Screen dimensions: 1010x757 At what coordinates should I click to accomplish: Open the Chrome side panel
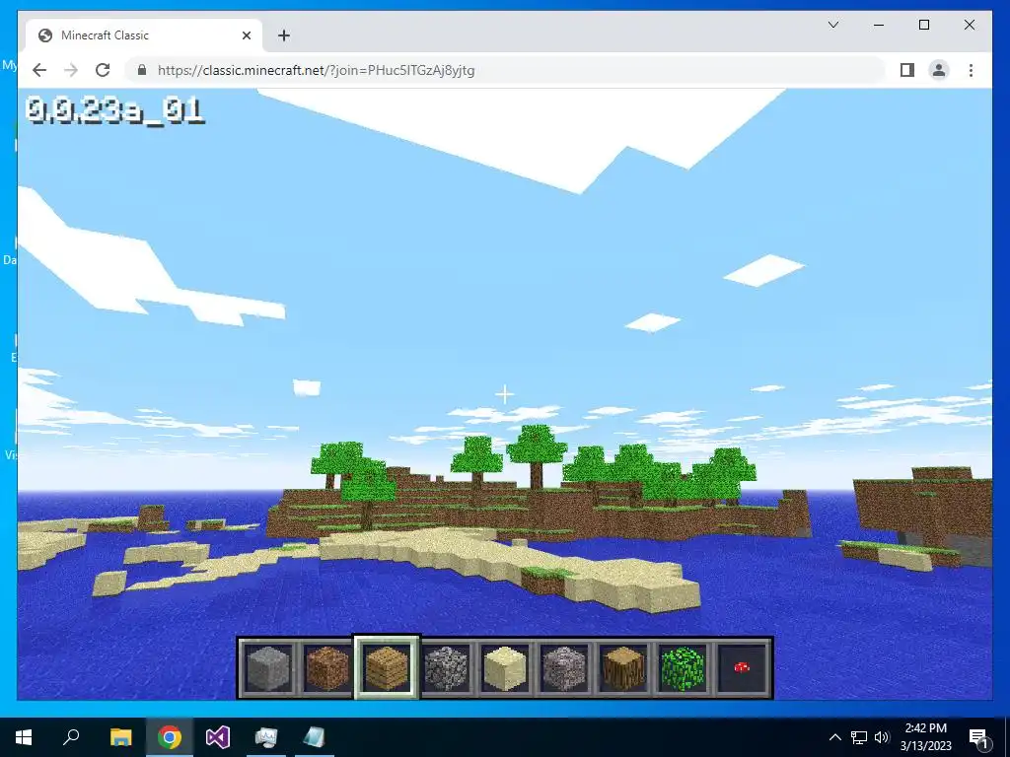click(907, 70)
